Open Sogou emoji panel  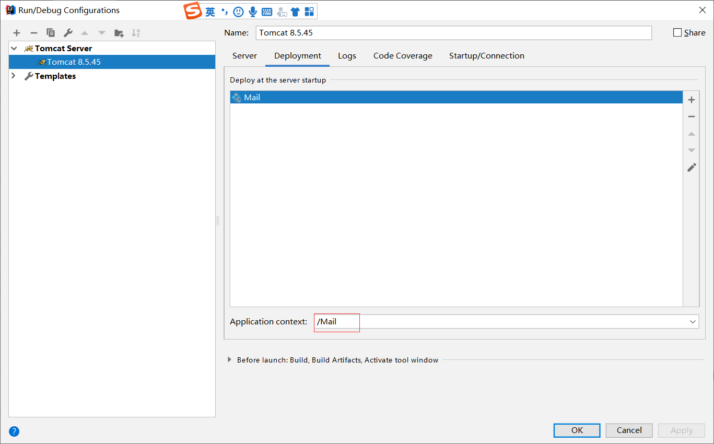click(x=238, y=11)
